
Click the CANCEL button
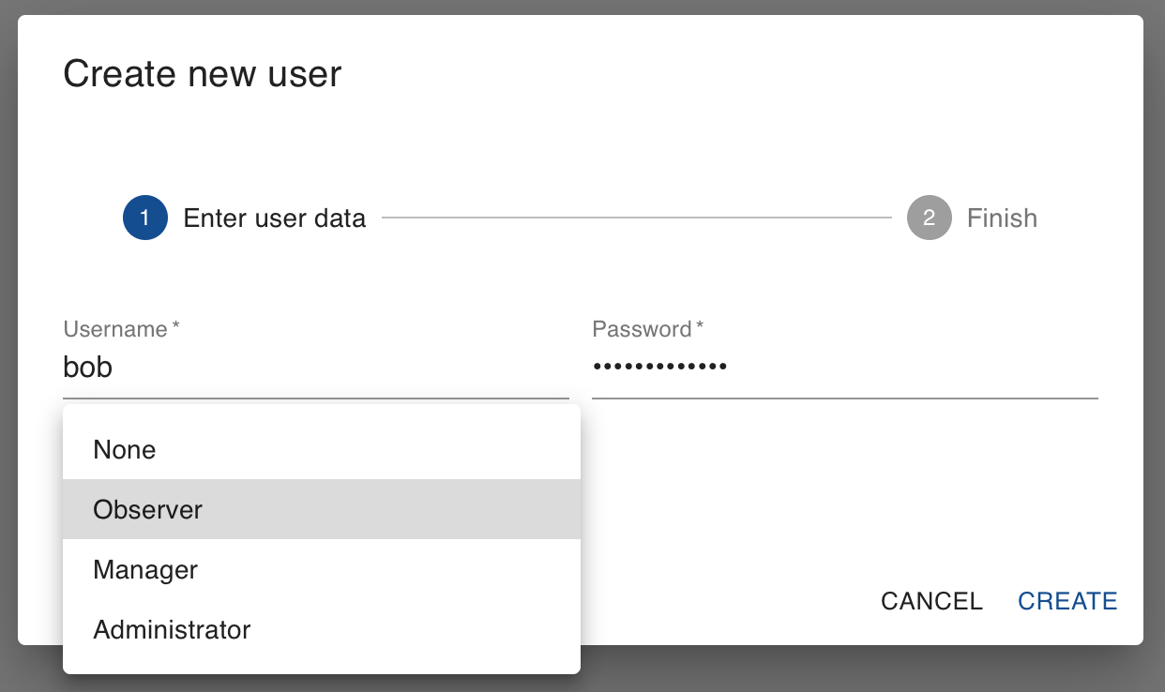[931, 601]
